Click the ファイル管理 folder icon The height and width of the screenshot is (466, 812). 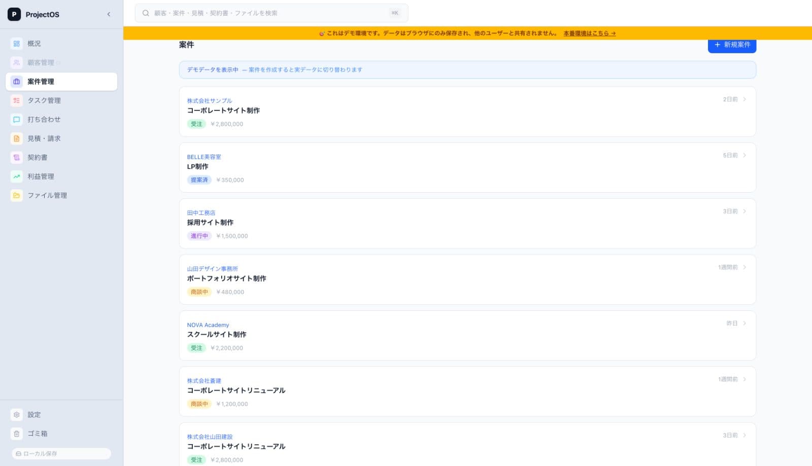tap(17, 195)
